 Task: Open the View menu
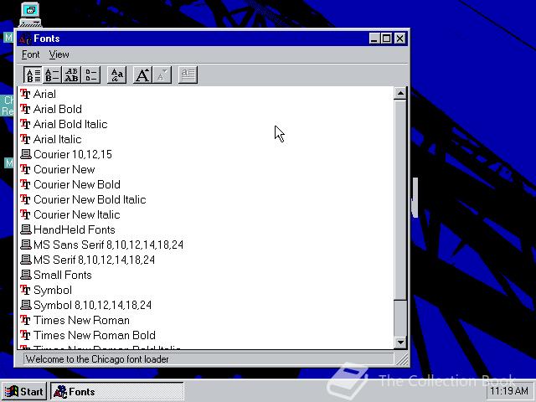[59, 54]
